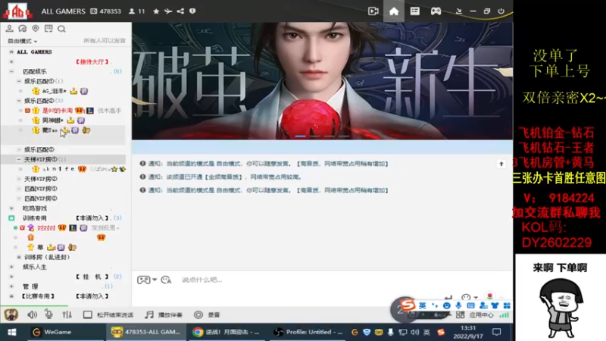The image size is (606, 341).
Task: Toggle the 松开结束说话 push-to-talk option
Action: pyautogui.click(x=108, y=314)
